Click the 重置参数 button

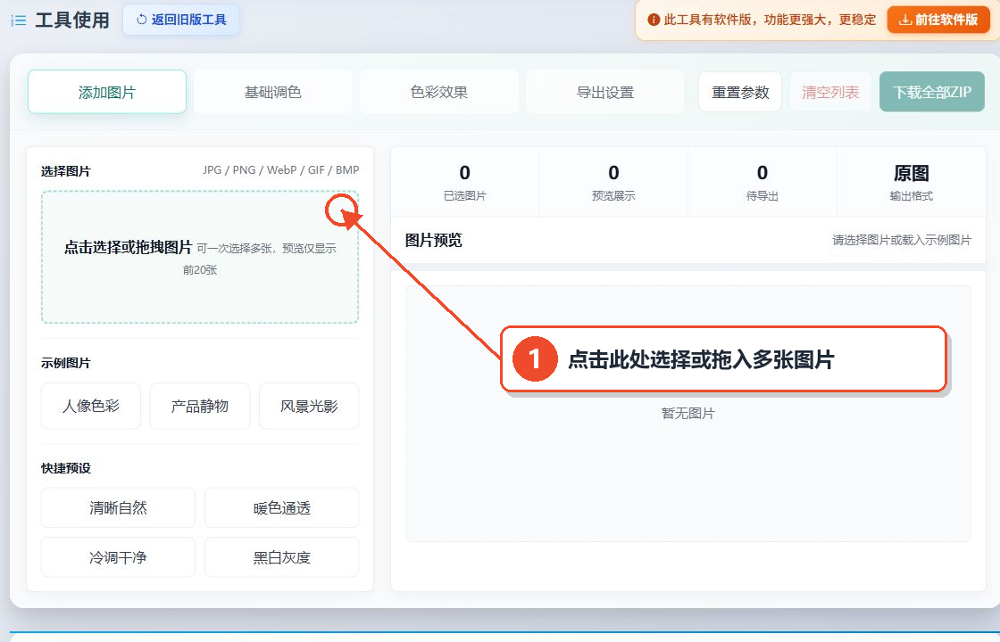740,93
